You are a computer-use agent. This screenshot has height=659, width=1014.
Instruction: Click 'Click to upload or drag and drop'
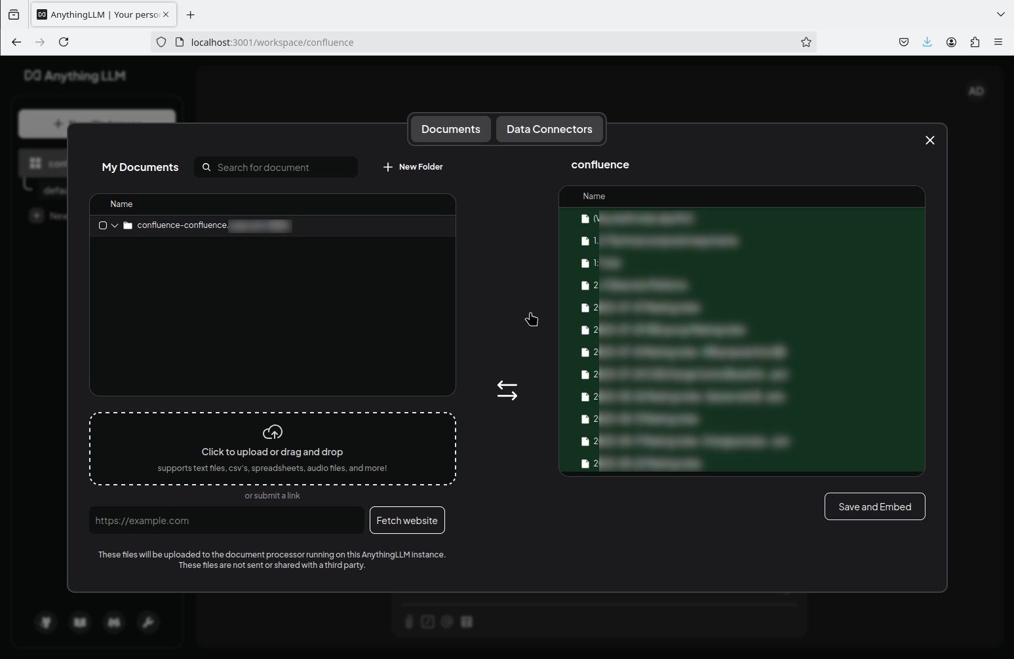pos(272,452)
